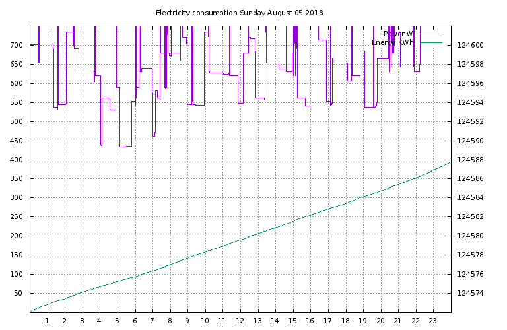The image size is (507, 330).
Task: Click hour label 9 on x-axis
Action: coord(187,321)
